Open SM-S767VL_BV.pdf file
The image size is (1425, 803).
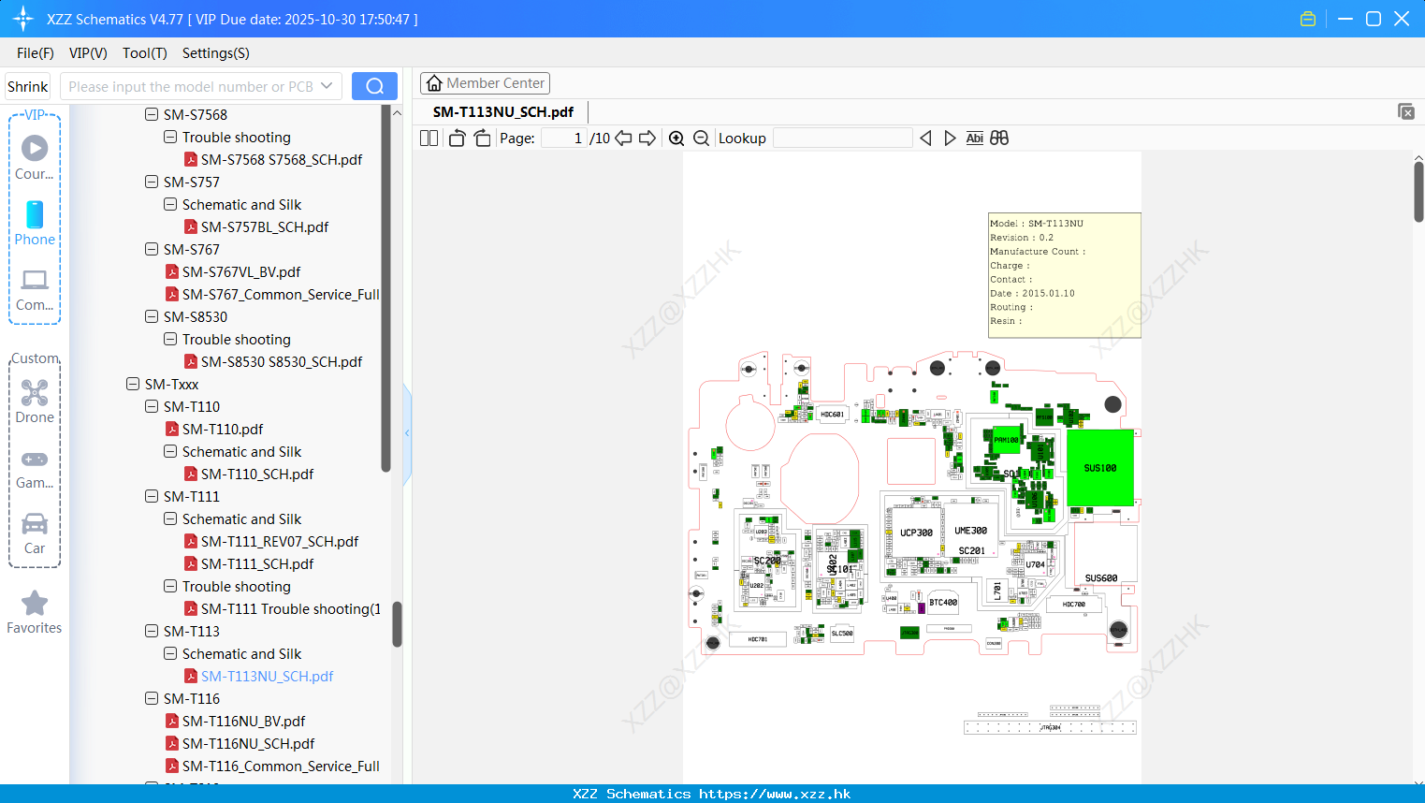(x=241, y=271)
